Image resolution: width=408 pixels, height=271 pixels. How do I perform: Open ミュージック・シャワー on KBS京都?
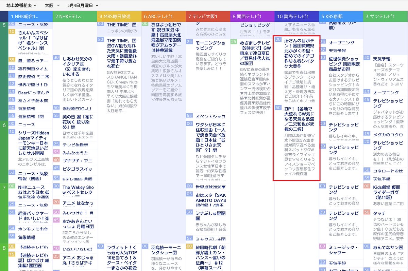point(344,250)
